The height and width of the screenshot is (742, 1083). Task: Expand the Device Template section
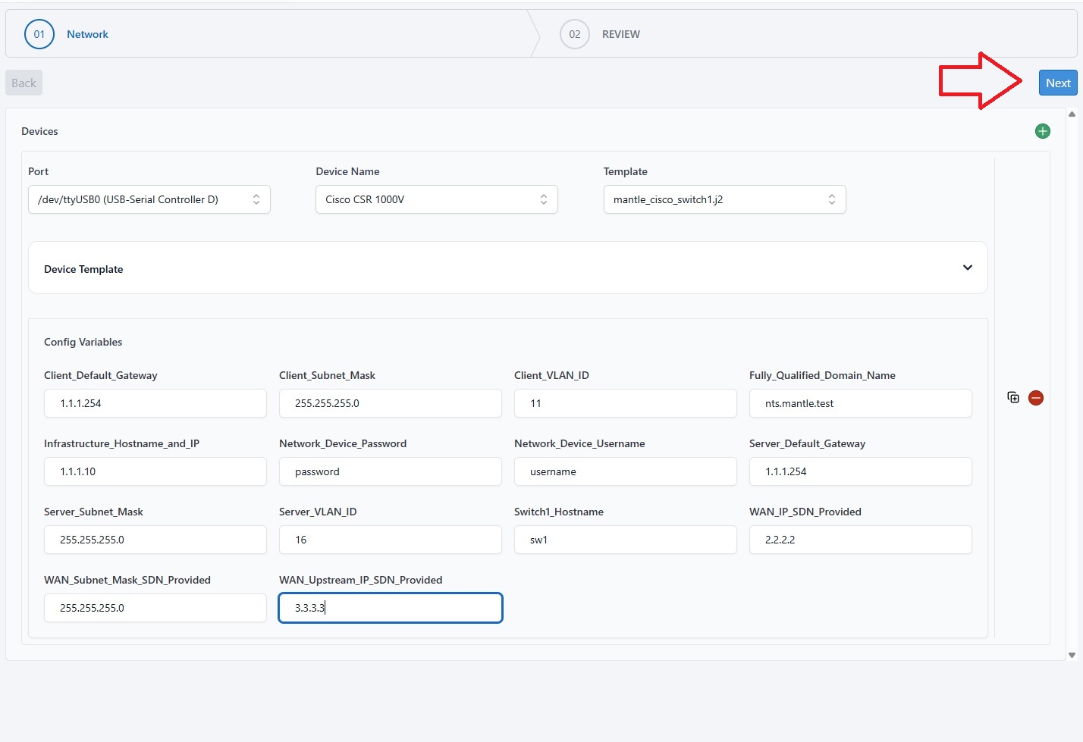click(x=508, y=268)
